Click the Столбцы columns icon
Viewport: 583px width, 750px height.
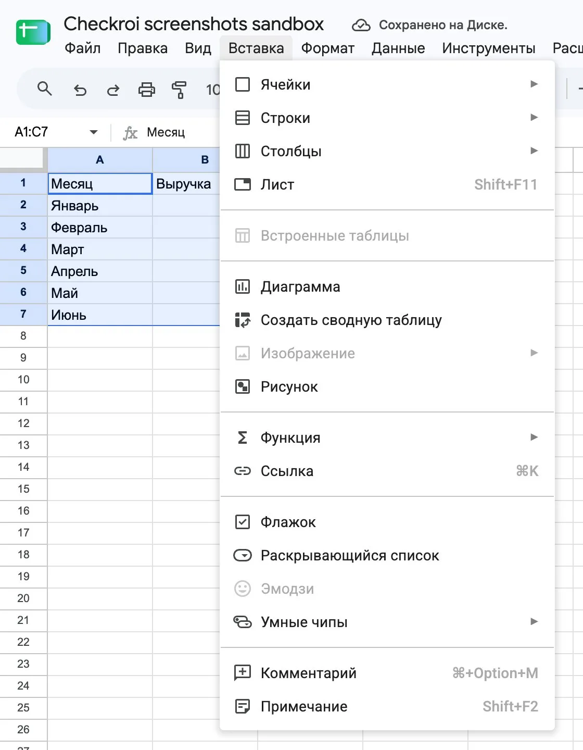243,151
